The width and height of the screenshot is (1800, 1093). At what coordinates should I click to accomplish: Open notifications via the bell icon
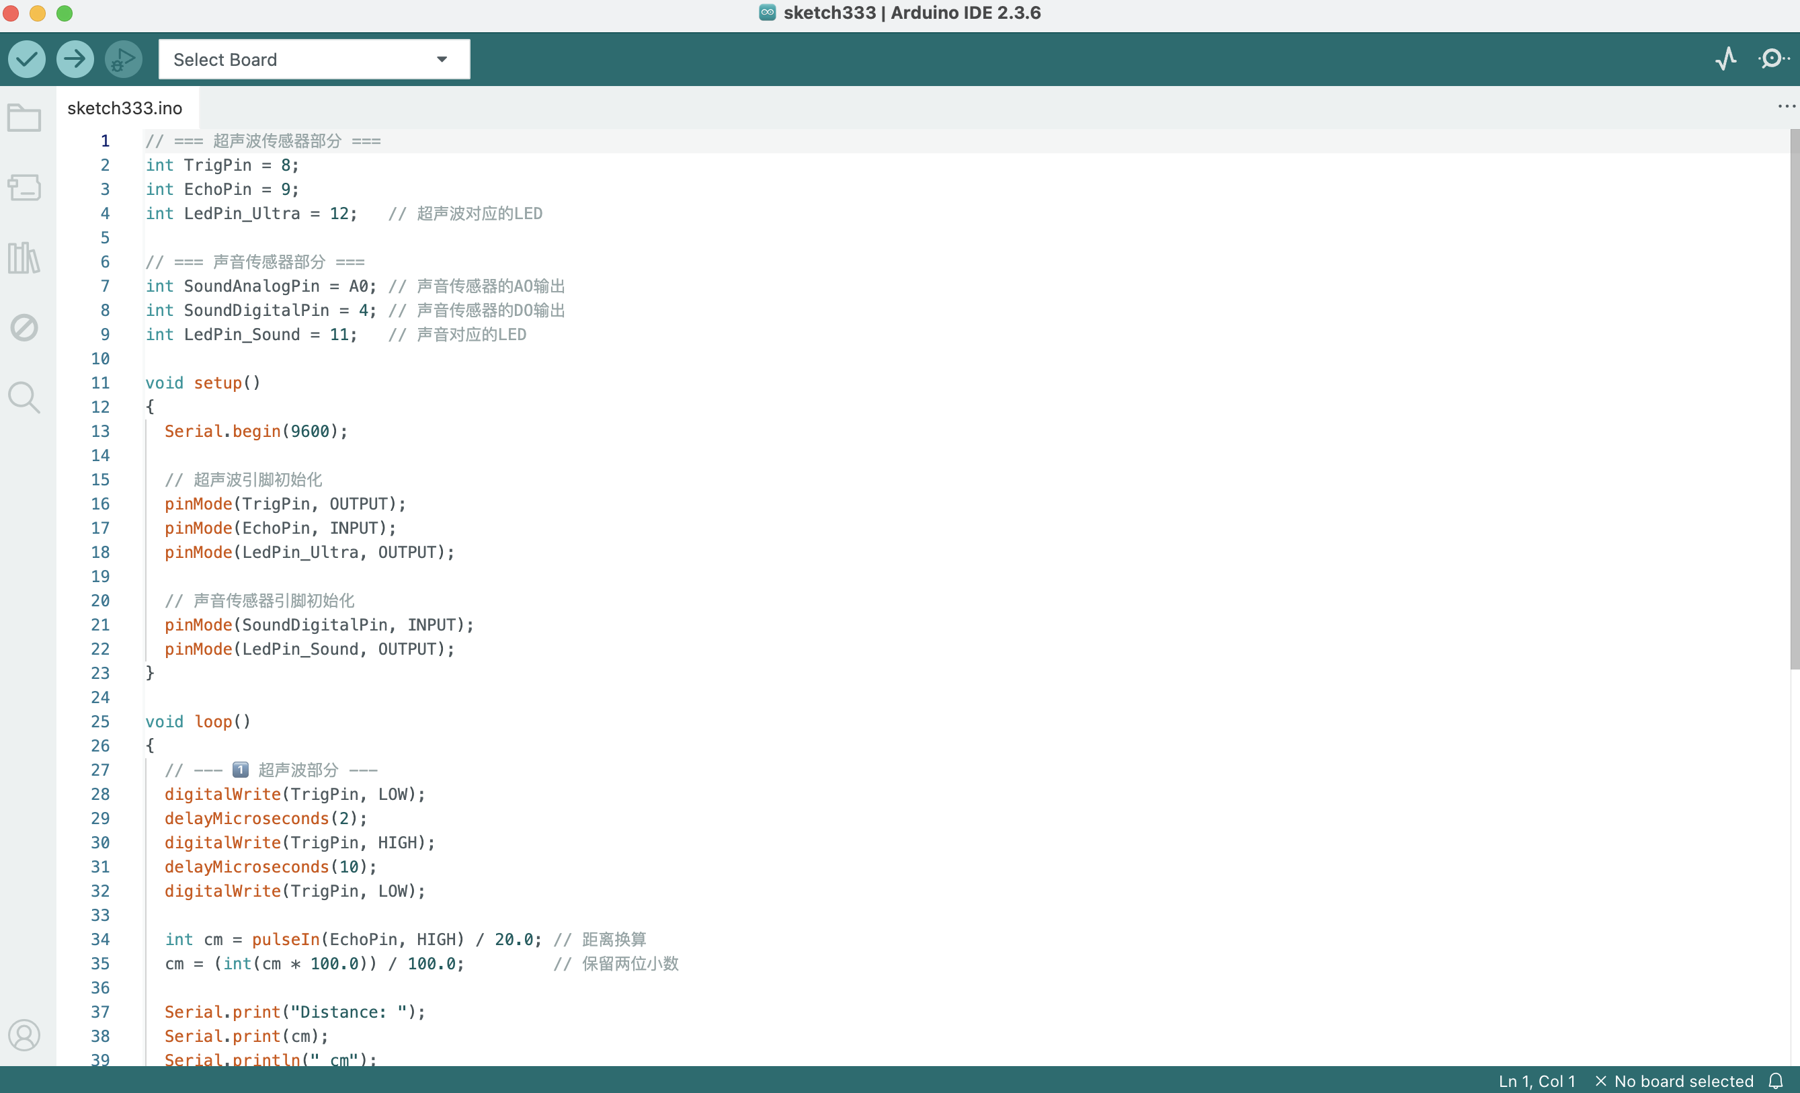click(x=1776, y=1081)
